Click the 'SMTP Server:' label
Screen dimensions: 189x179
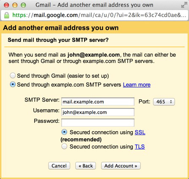tap(42, 100)
